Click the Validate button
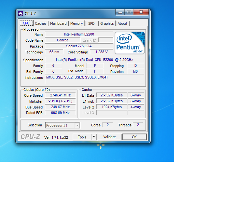The width and height of the screenshot is (250, 200). tap(109, 137)
